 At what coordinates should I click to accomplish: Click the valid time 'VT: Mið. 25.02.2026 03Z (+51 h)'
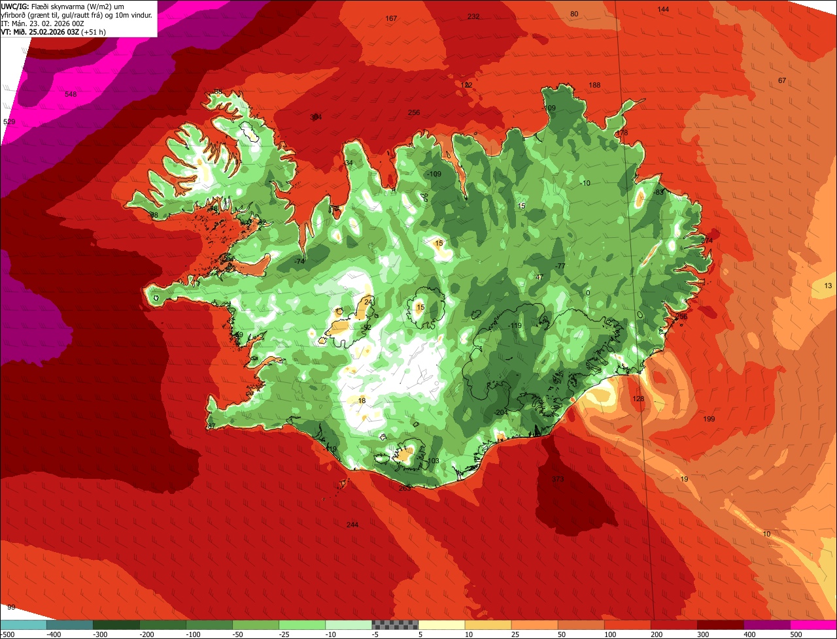pos(53,31)
